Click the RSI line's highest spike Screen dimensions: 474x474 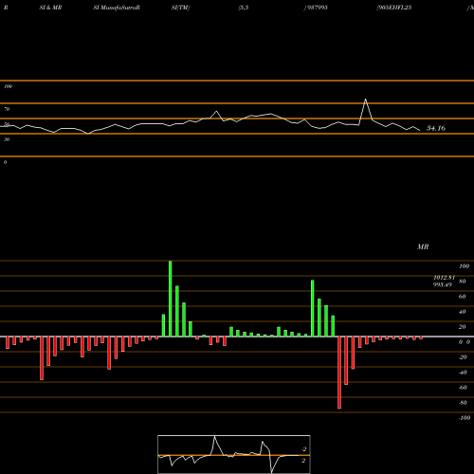(x=366, y=100)
